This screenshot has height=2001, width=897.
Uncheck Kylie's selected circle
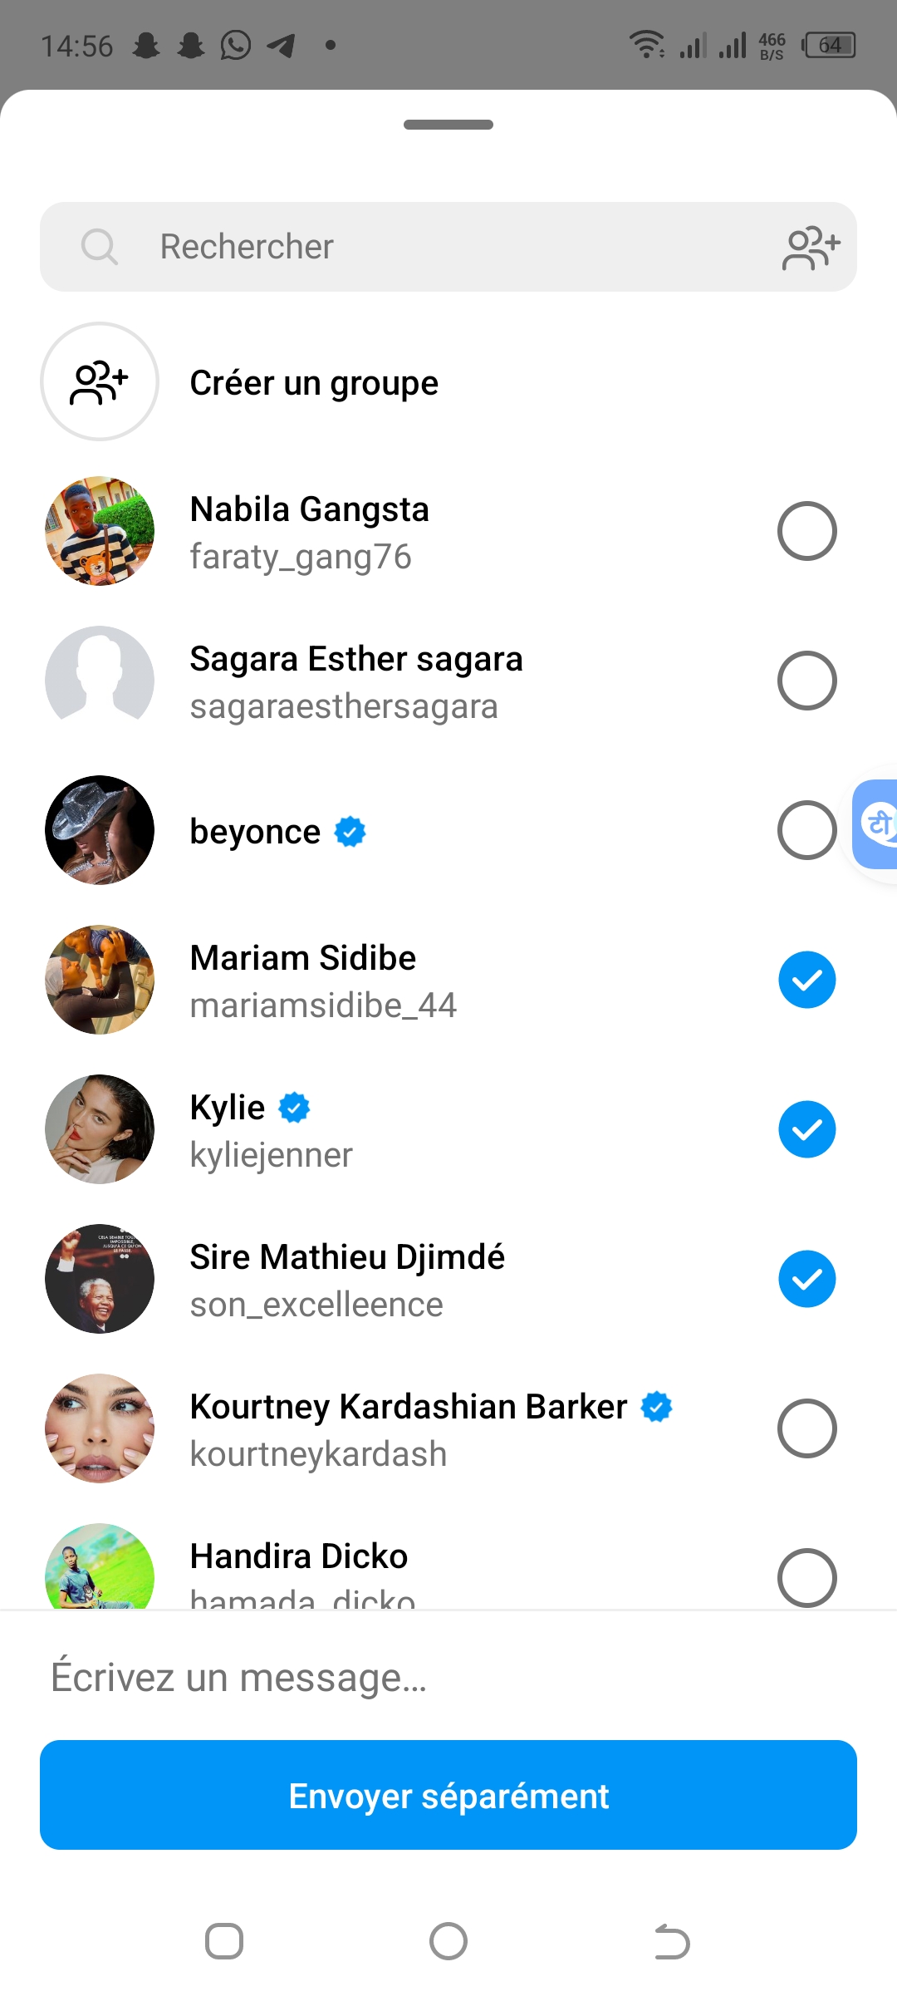coord(806,1129)
